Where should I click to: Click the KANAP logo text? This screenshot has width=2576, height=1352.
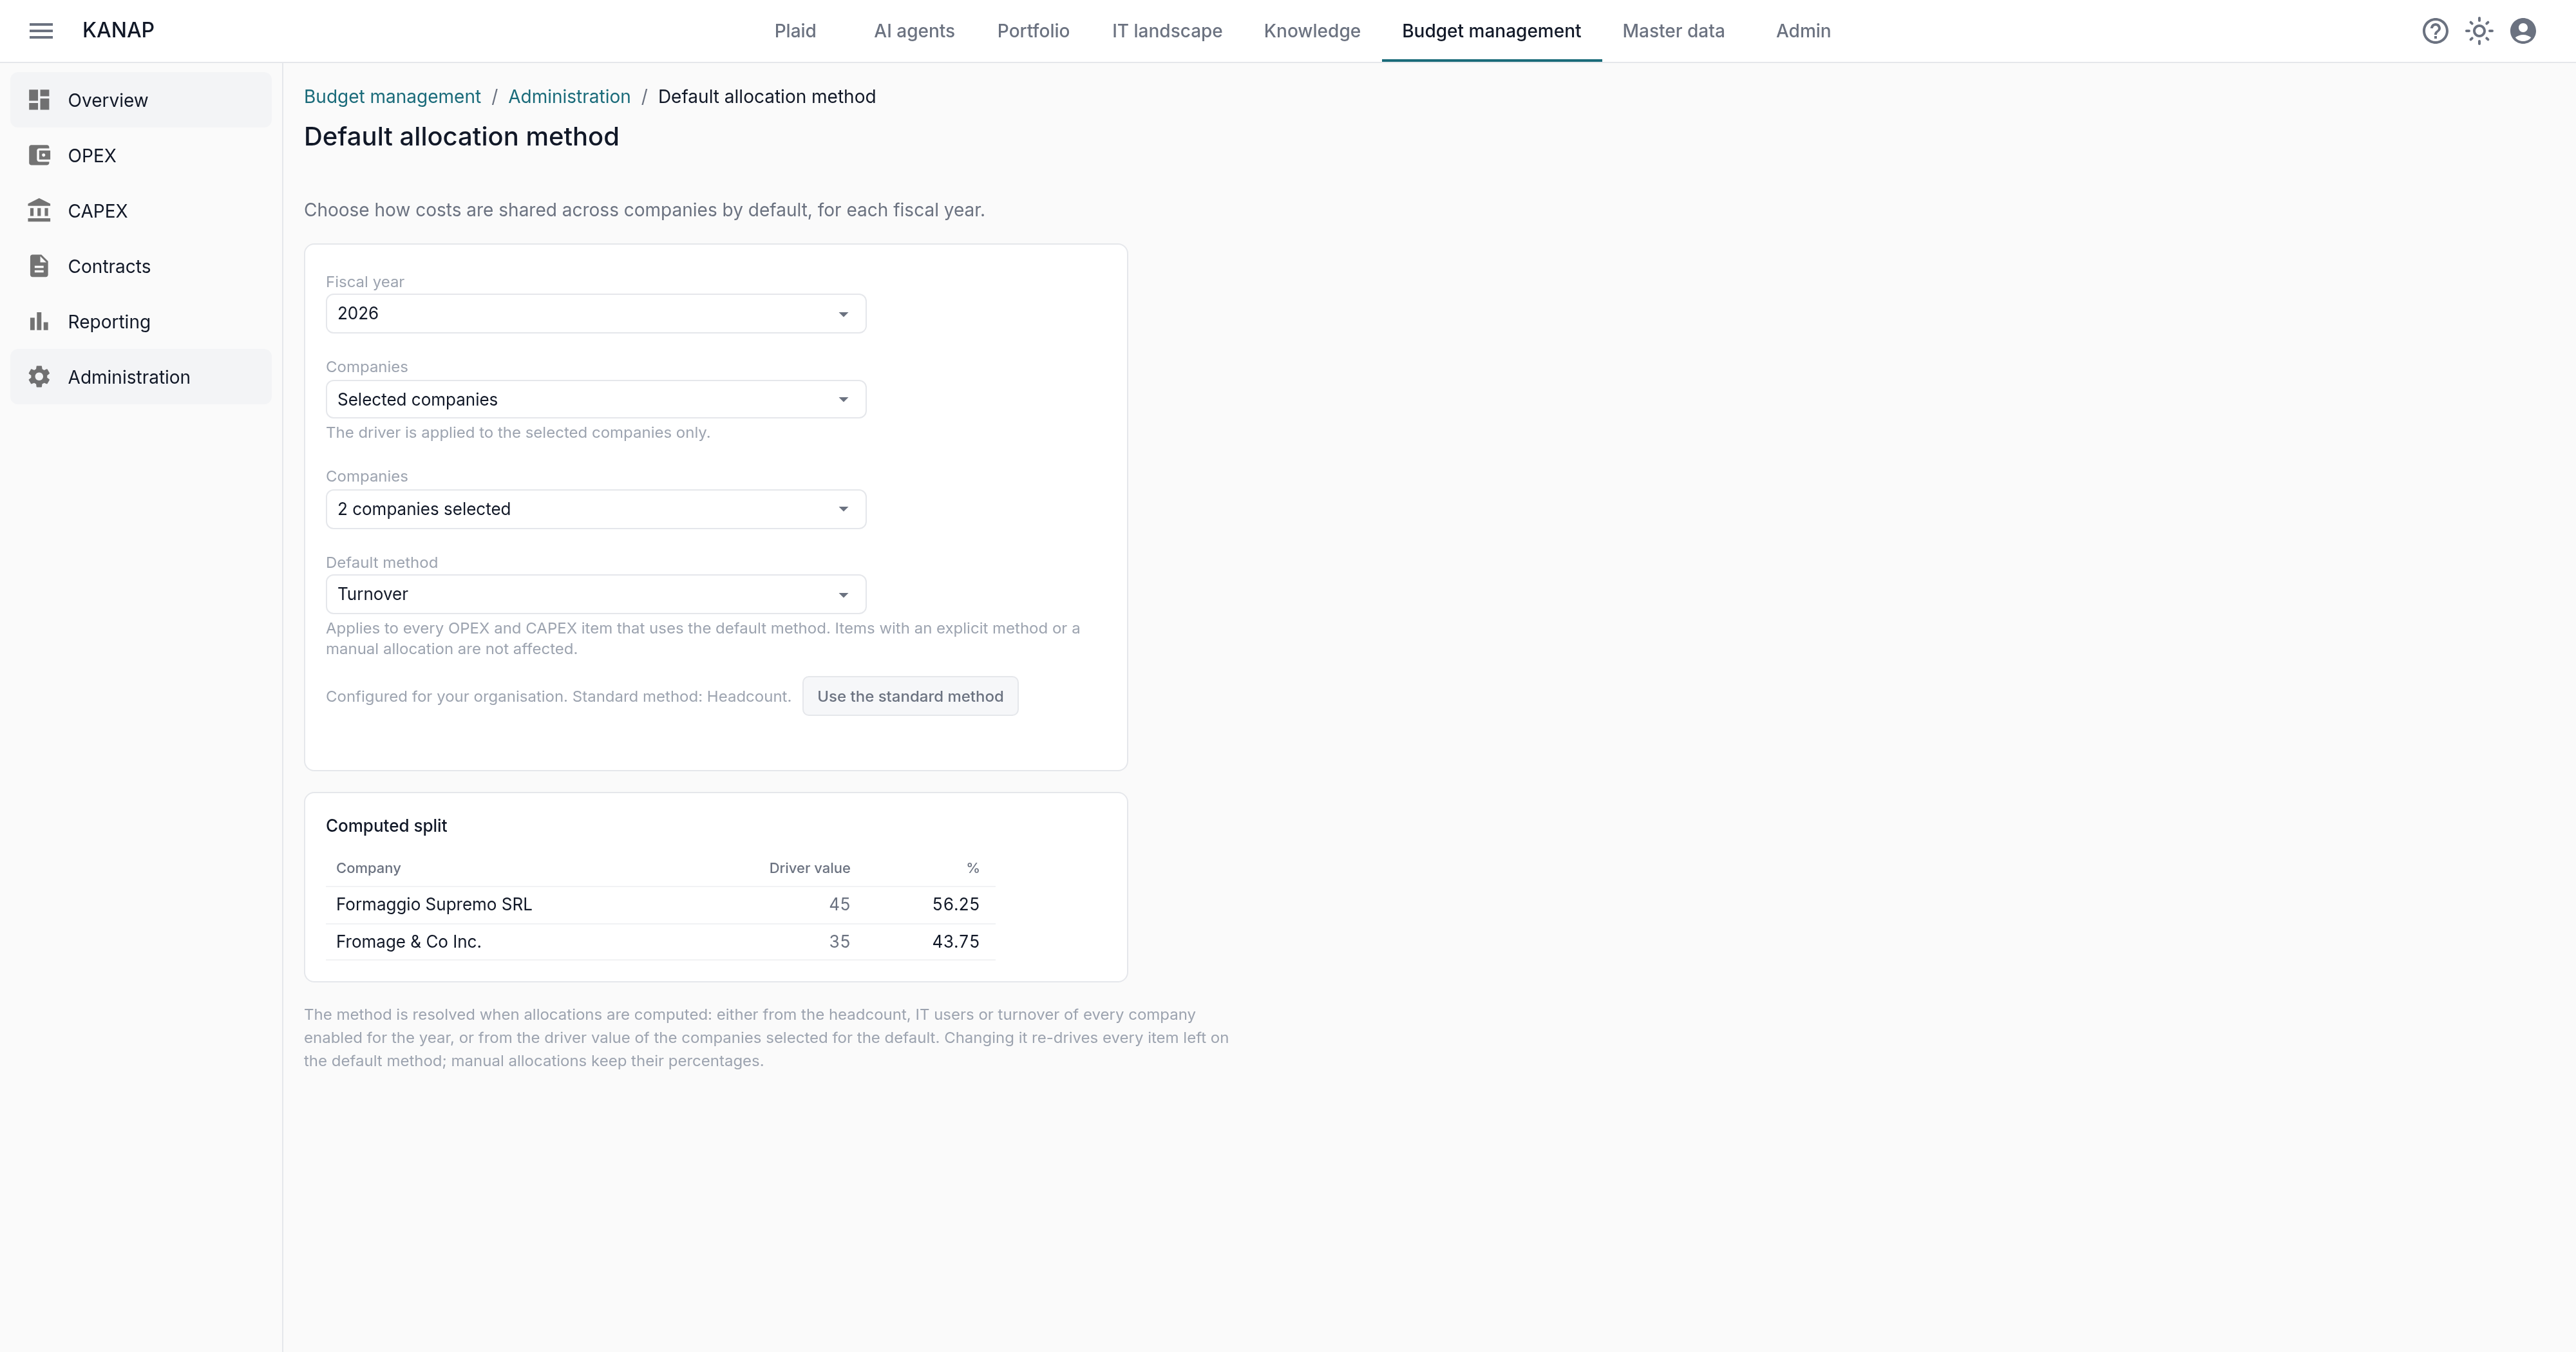(118, 30)
